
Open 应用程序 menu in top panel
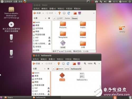[8, 2]
